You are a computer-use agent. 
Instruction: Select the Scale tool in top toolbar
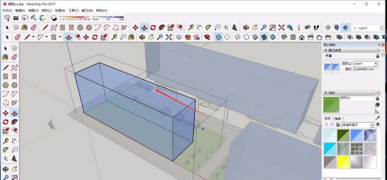point(171,27)
